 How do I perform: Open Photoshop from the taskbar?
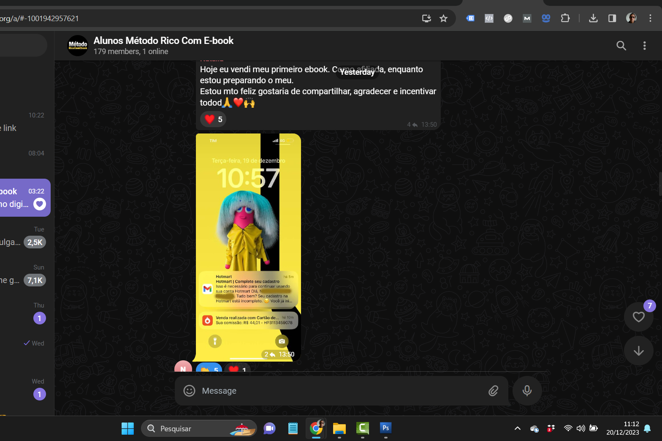385,428
